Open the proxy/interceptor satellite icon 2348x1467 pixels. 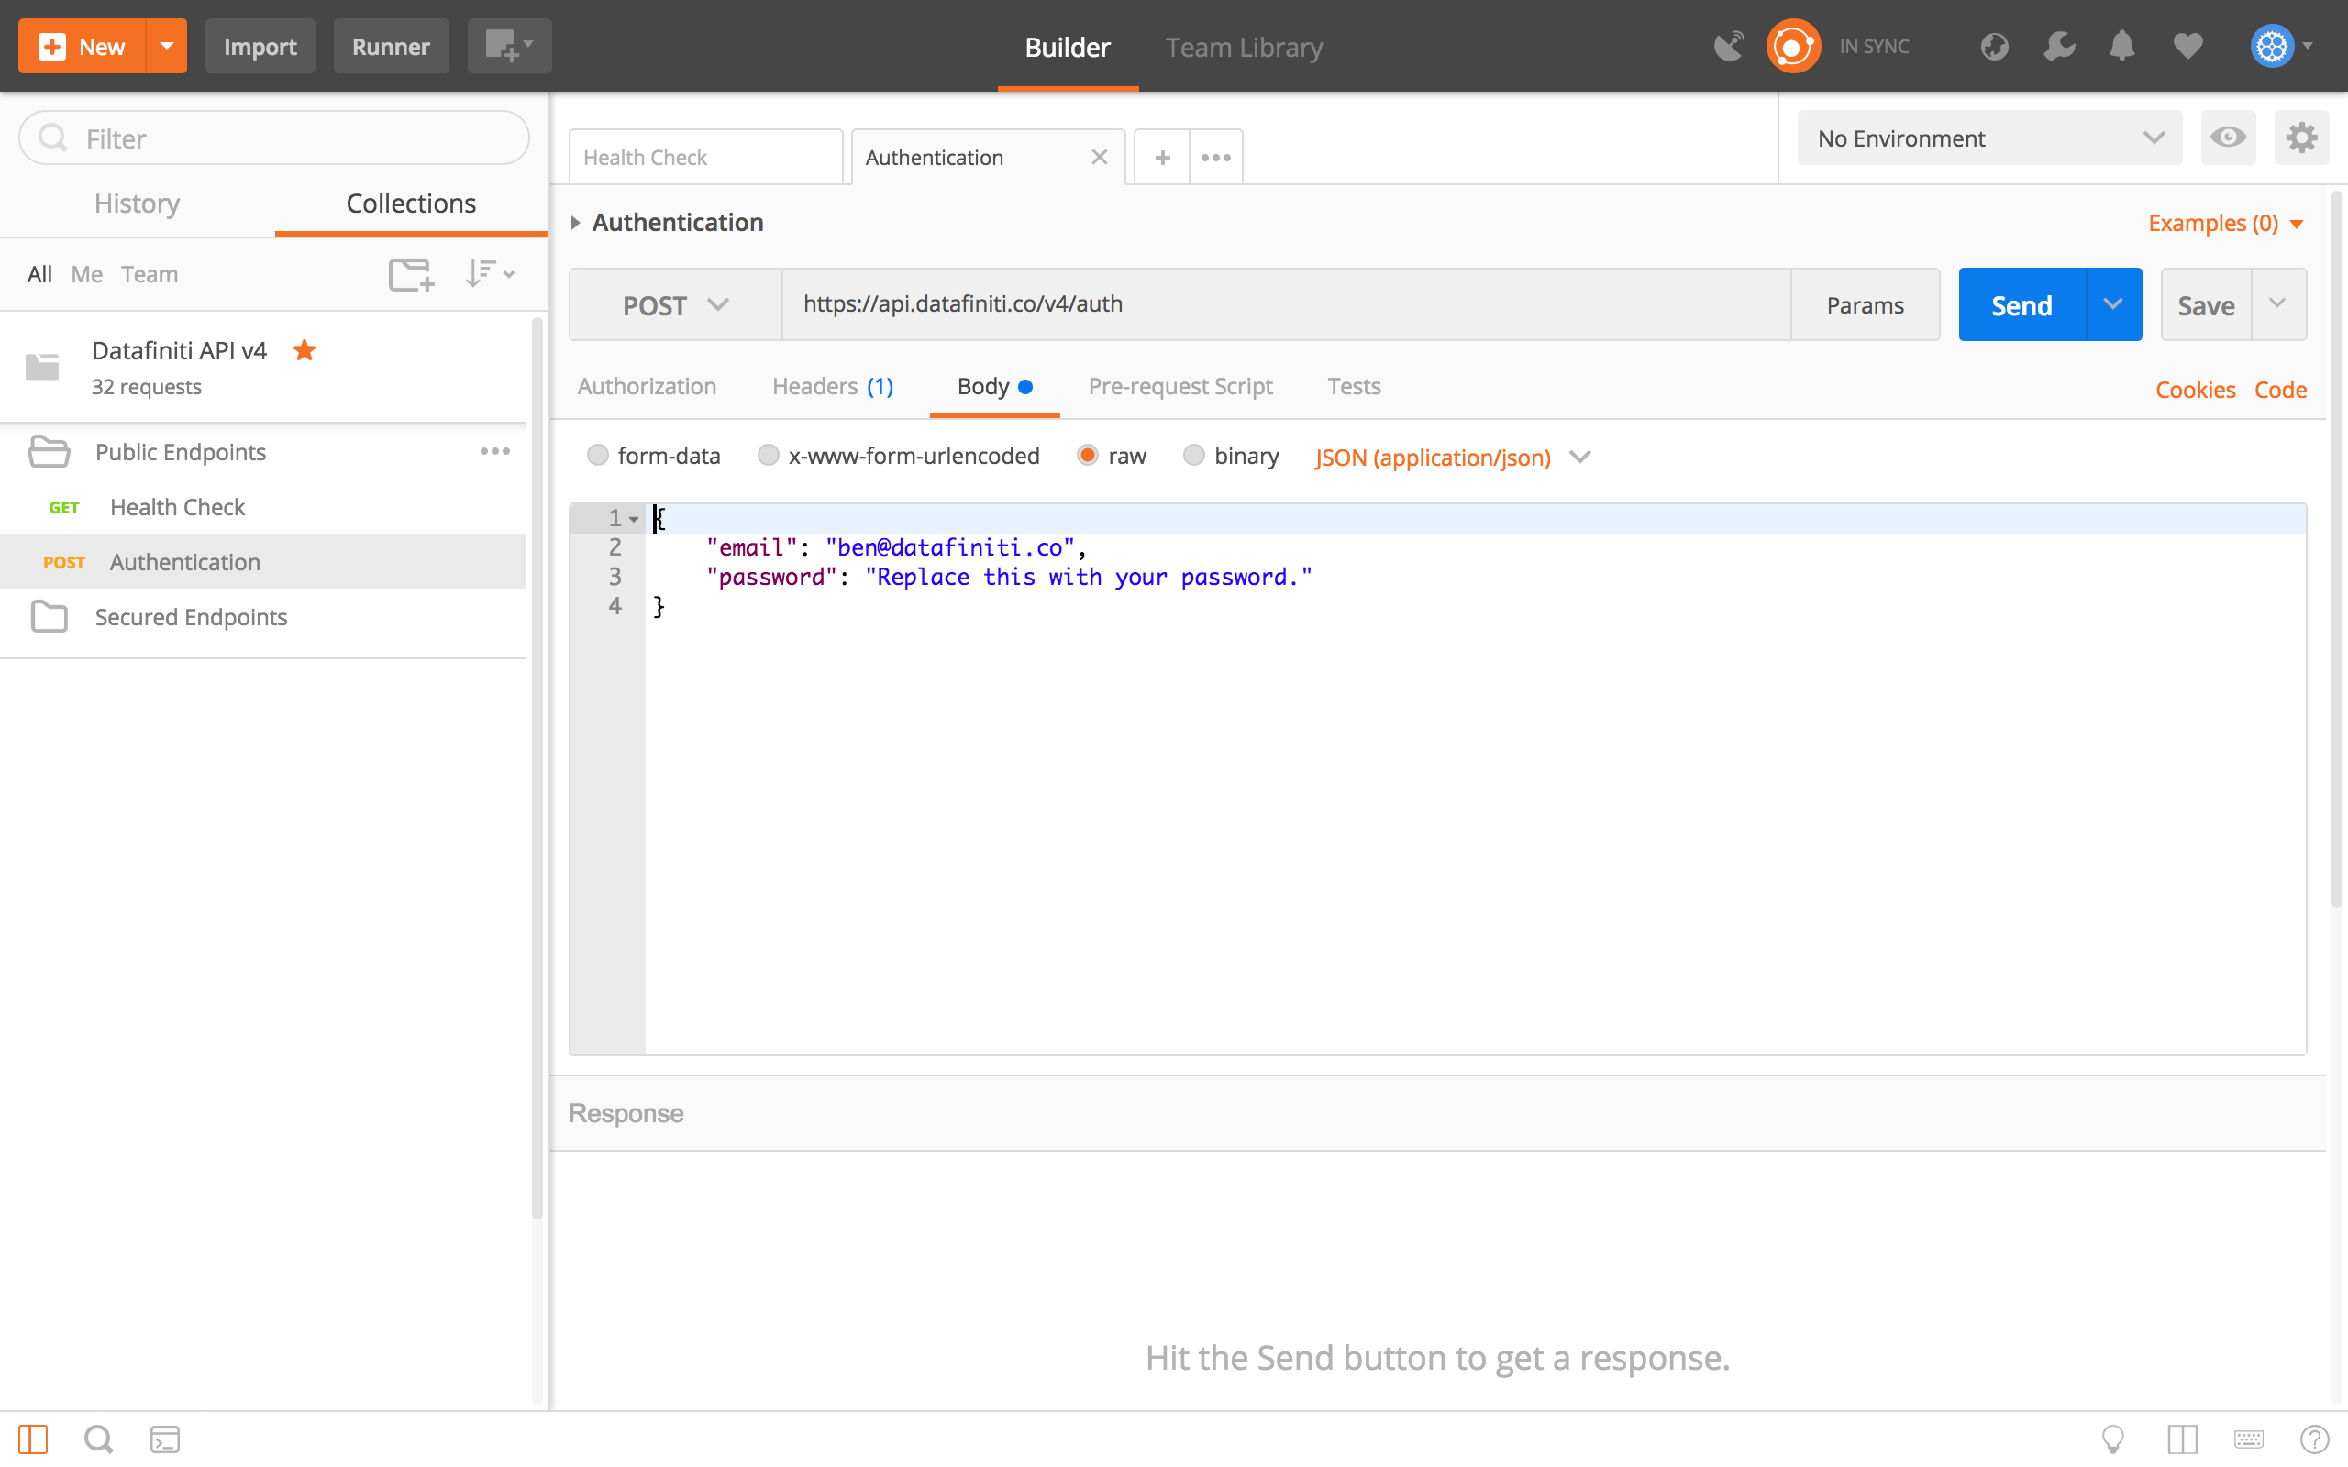click(x=1728, y=46)
